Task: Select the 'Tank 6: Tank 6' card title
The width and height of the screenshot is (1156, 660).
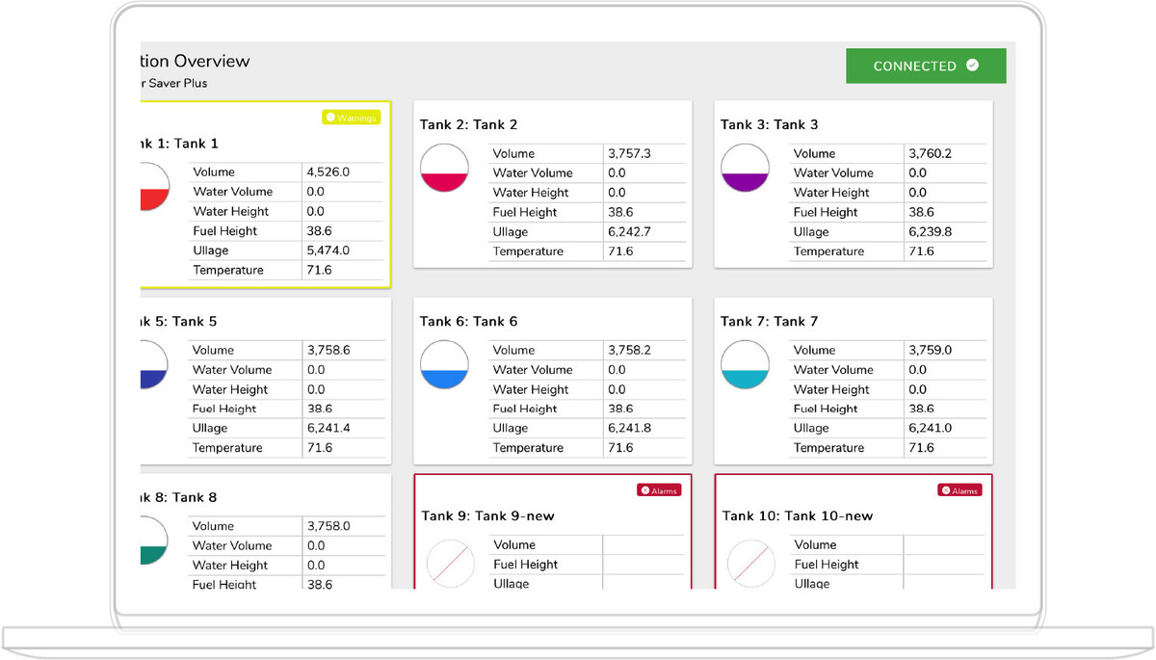Action: coord(469,321)
